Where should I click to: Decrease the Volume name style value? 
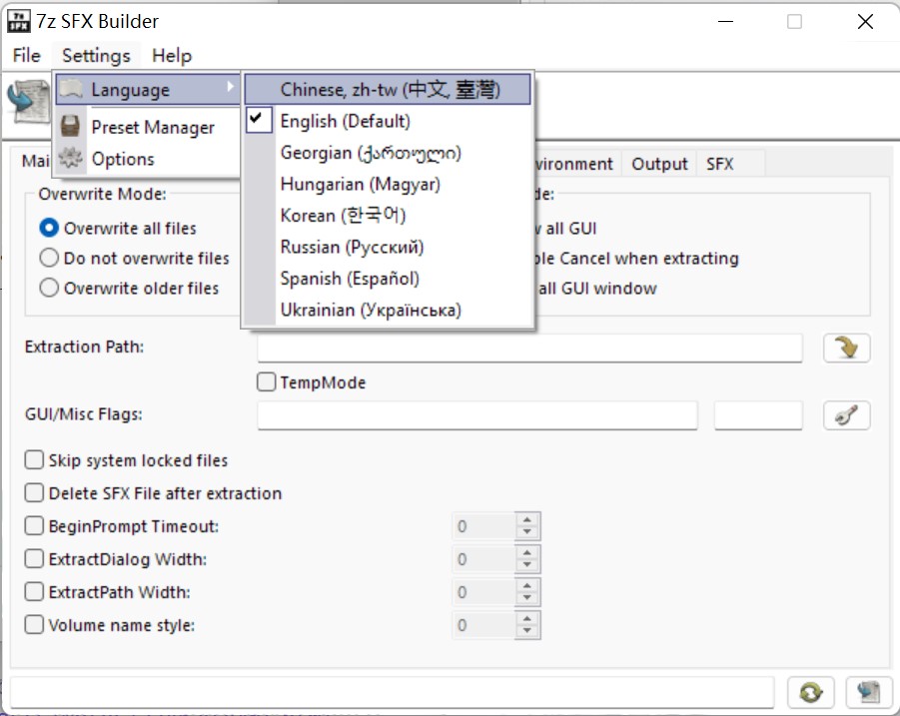526,632
